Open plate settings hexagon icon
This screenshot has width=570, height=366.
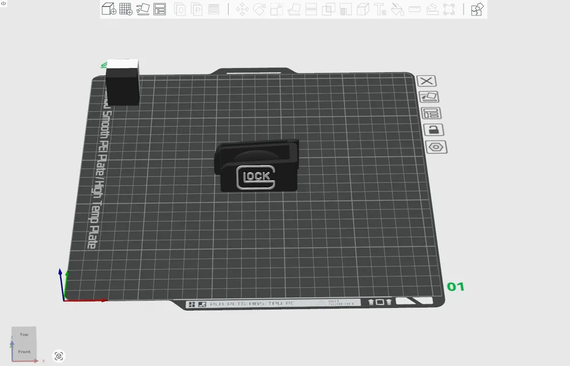tap(436, 147)
